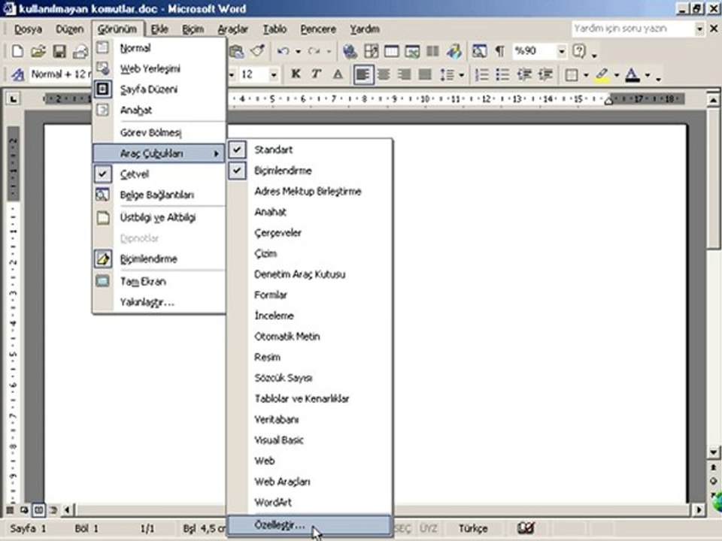This screenshot has width=722, height=541.
Task: Open the font size 12 dropdown
Action: coord(274,74)
